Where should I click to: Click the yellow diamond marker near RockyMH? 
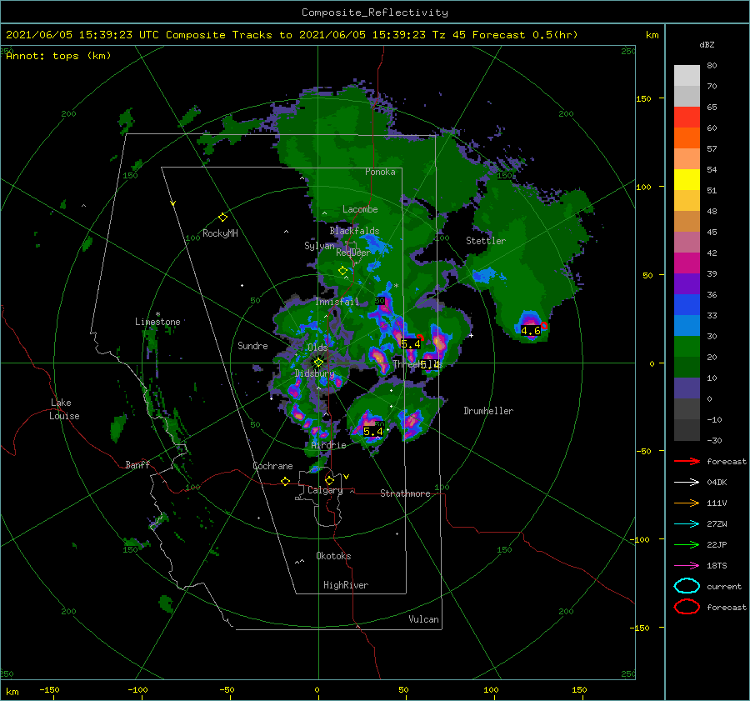click(x=222, y=218)
